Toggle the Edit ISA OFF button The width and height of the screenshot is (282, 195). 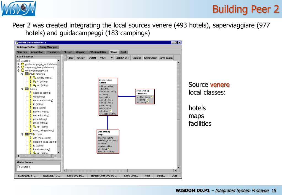122,58
